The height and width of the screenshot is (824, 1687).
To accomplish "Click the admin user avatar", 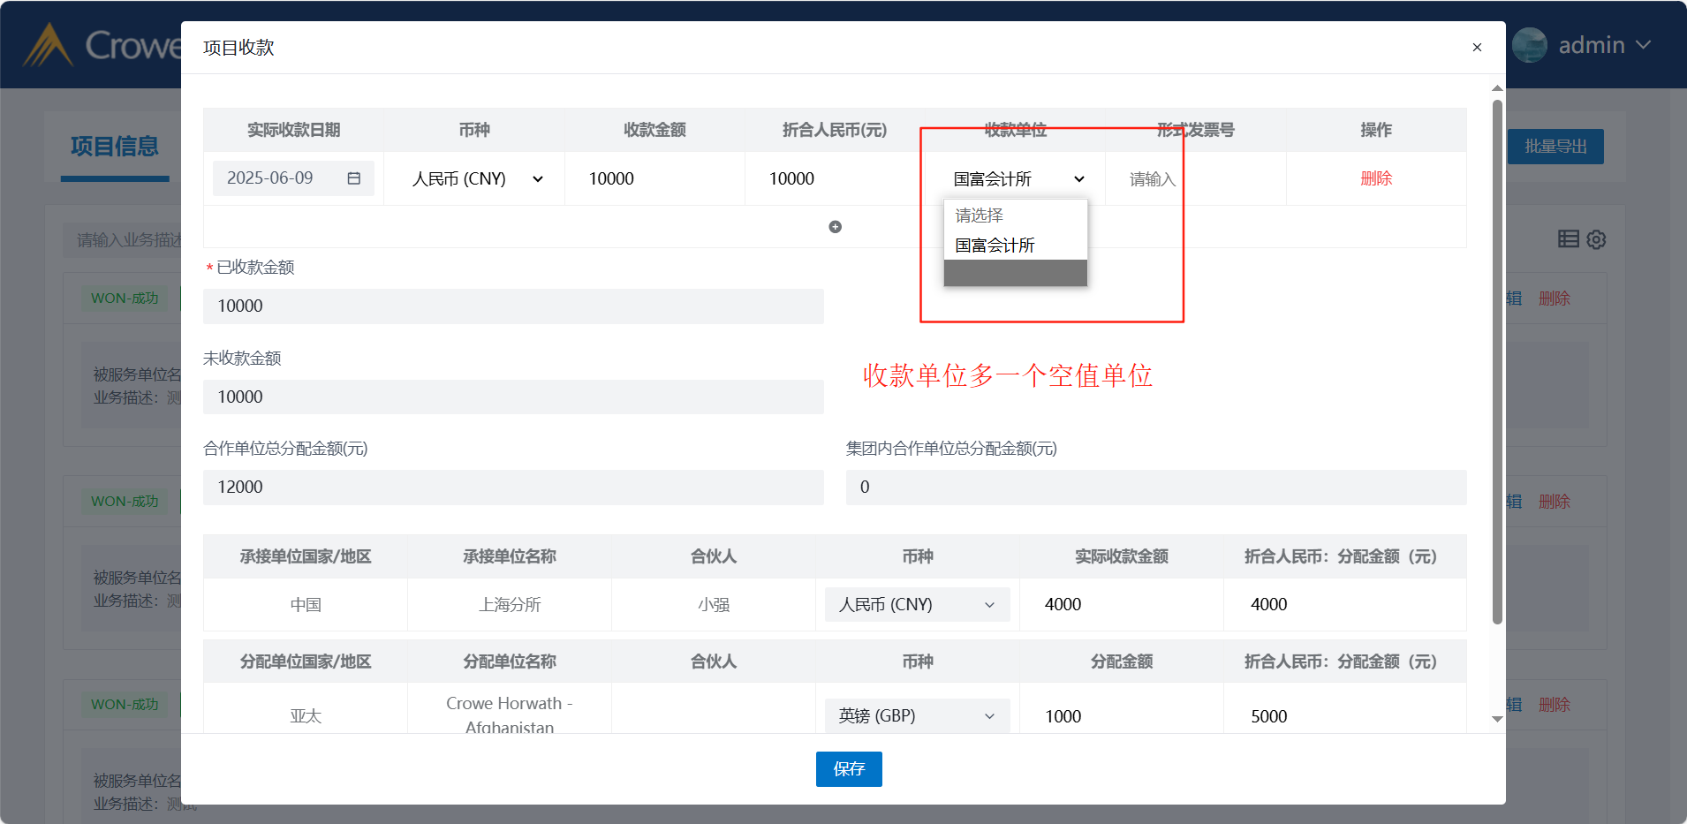I will point(1530,45).
